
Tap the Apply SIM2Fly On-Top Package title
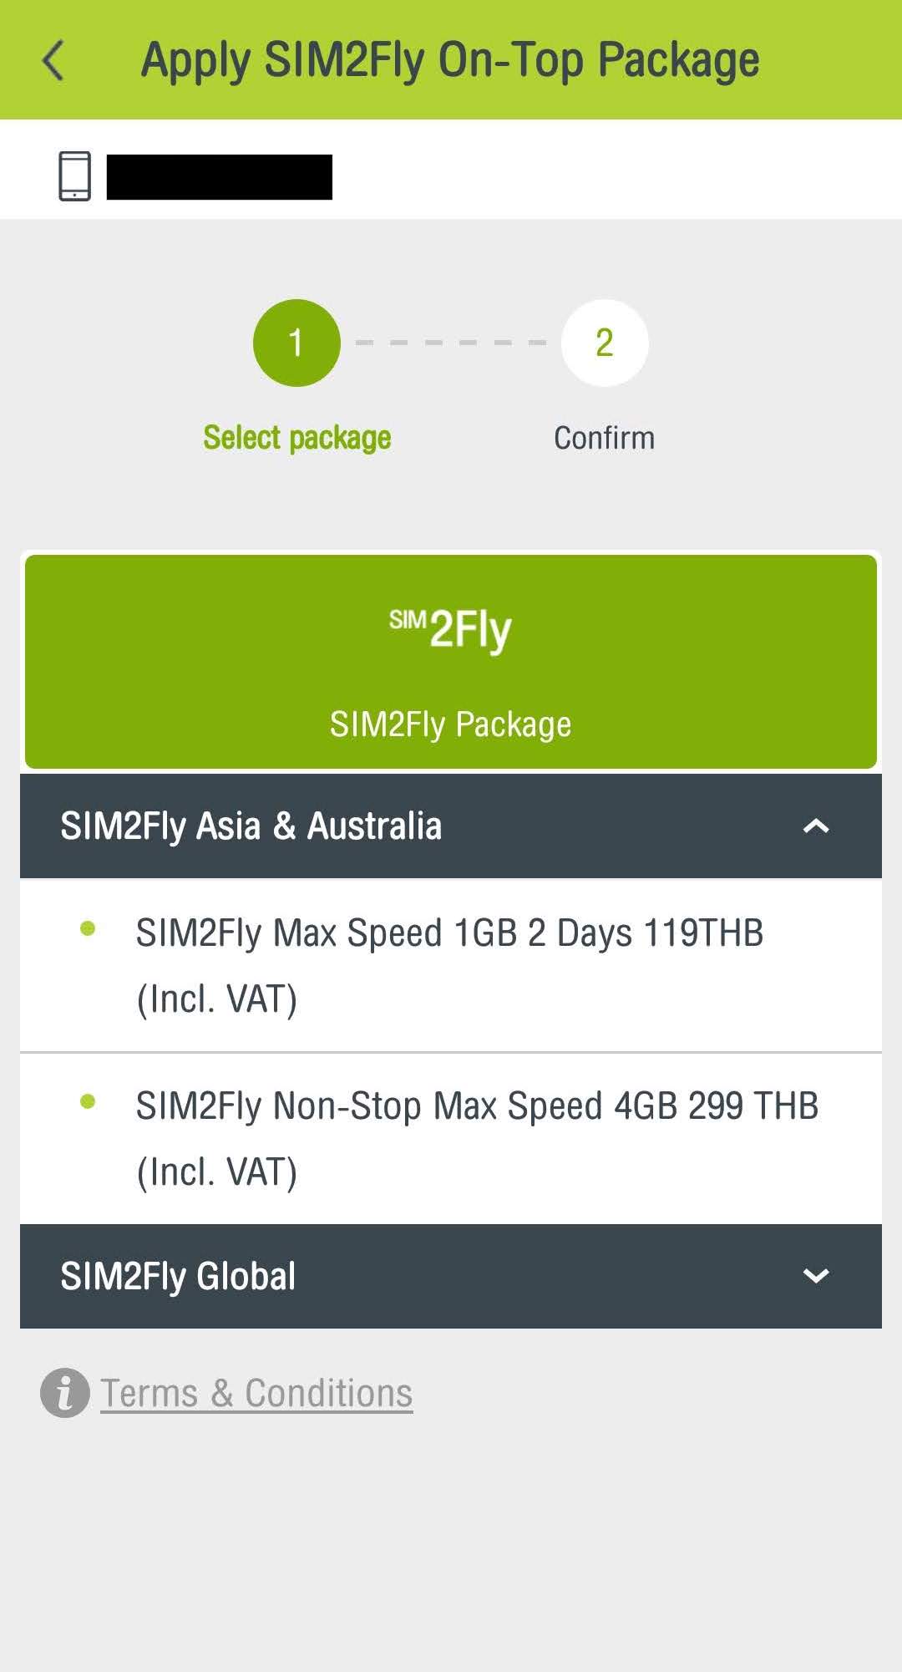(x=450, y=60)
